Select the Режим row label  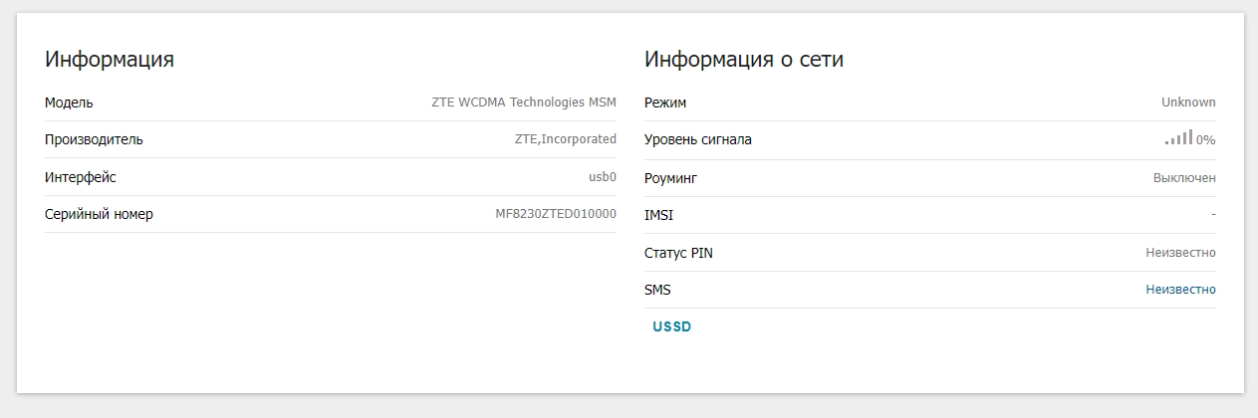(665, 103)
